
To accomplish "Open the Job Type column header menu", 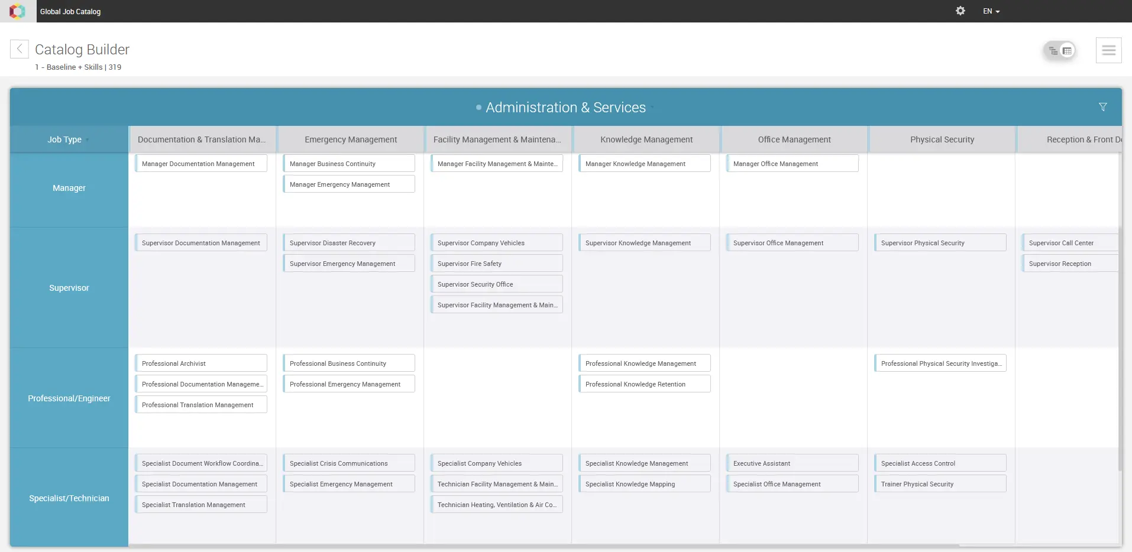I will (x=65, y=139).
